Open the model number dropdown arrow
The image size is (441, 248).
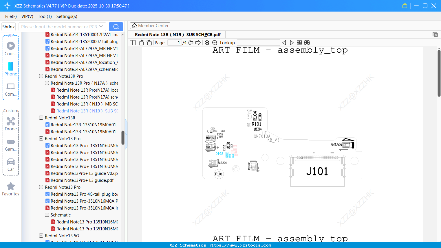(101, 27)
